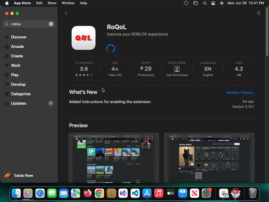Open the #29 Productivity chart ranking
Viewport: 269px width, 202px height.
[146, 69]
